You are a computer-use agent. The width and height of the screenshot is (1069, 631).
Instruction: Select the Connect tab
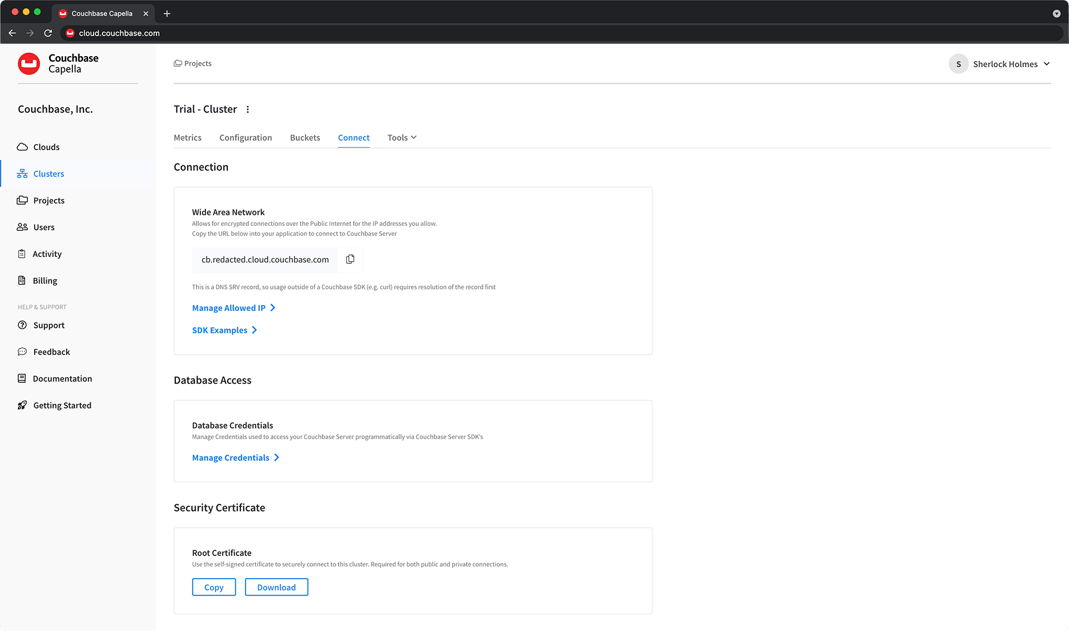pyautogui.click(x=354, y=137)
